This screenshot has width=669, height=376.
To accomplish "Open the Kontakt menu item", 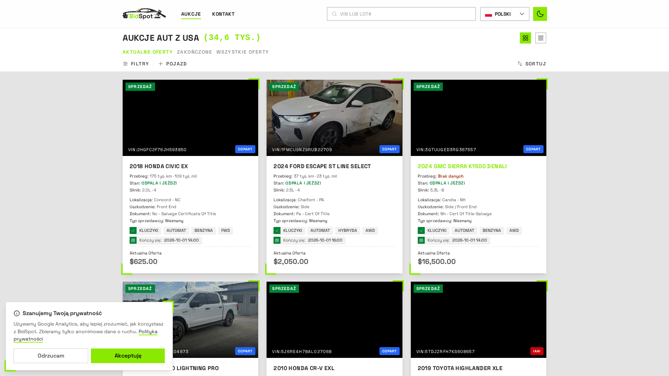I will pos(223,14).
